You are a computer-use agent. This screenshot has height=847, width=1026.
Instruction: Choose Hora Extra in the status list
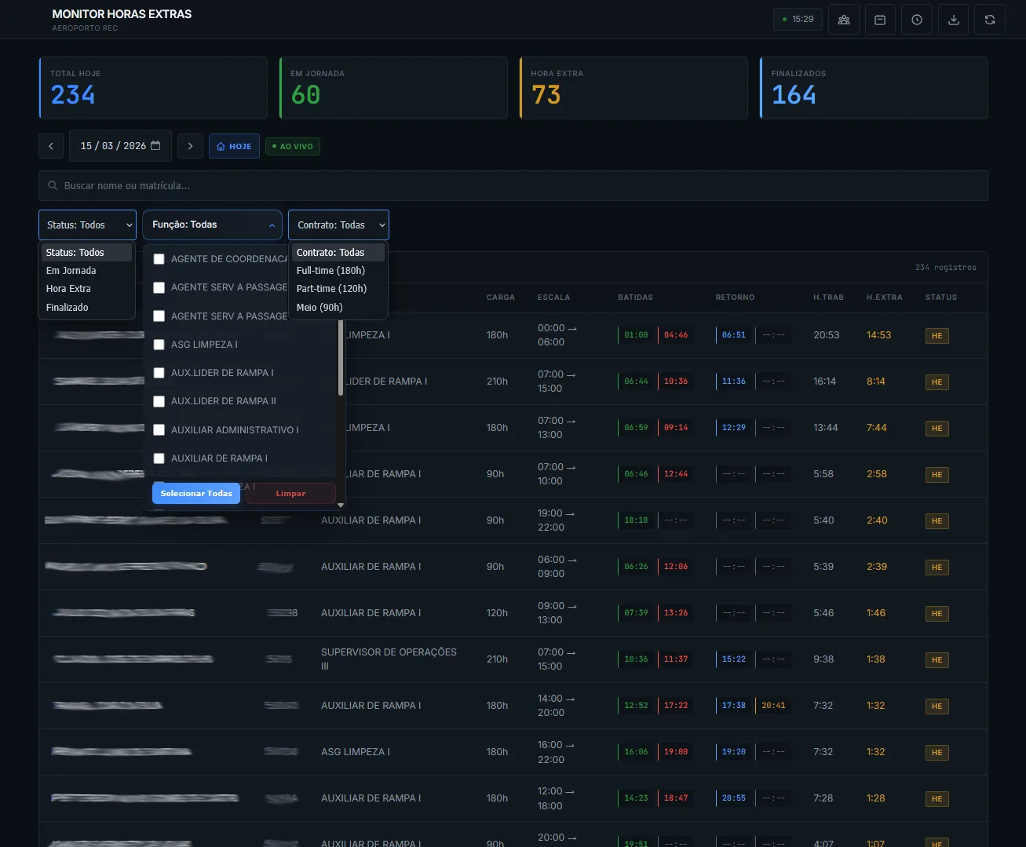86,289
